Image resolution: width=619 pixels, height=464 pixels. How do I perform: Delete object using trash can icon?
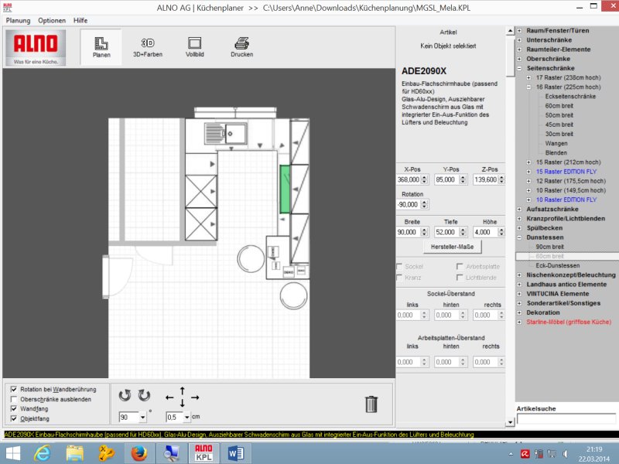pos(371,404)
